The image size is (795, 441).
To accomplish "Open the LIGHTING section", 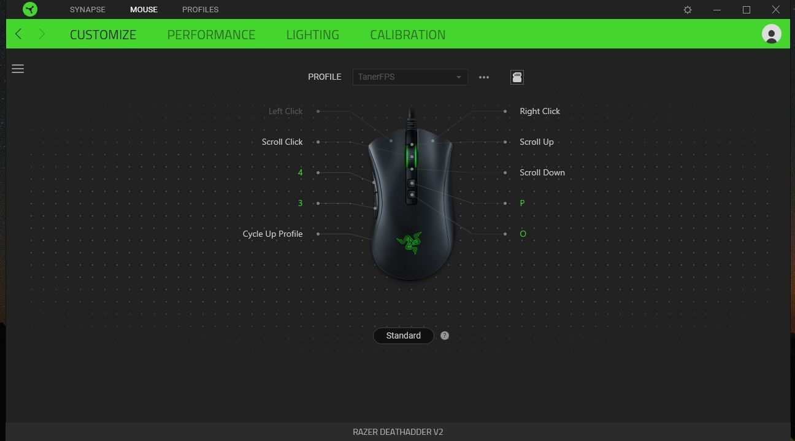I will (x=313, y=35).
